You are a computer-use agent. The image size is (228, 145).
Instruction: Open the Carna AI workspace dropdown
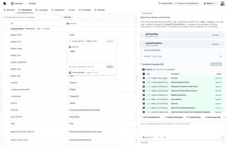click(18, 3)
